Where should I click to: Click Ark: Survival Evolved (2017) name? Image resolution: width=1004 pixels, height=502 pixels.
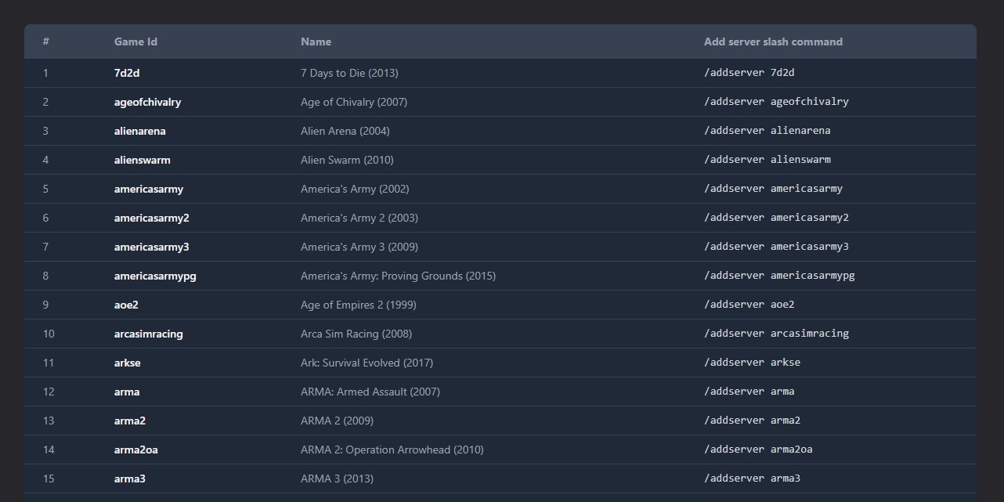[x=367, y=363]
